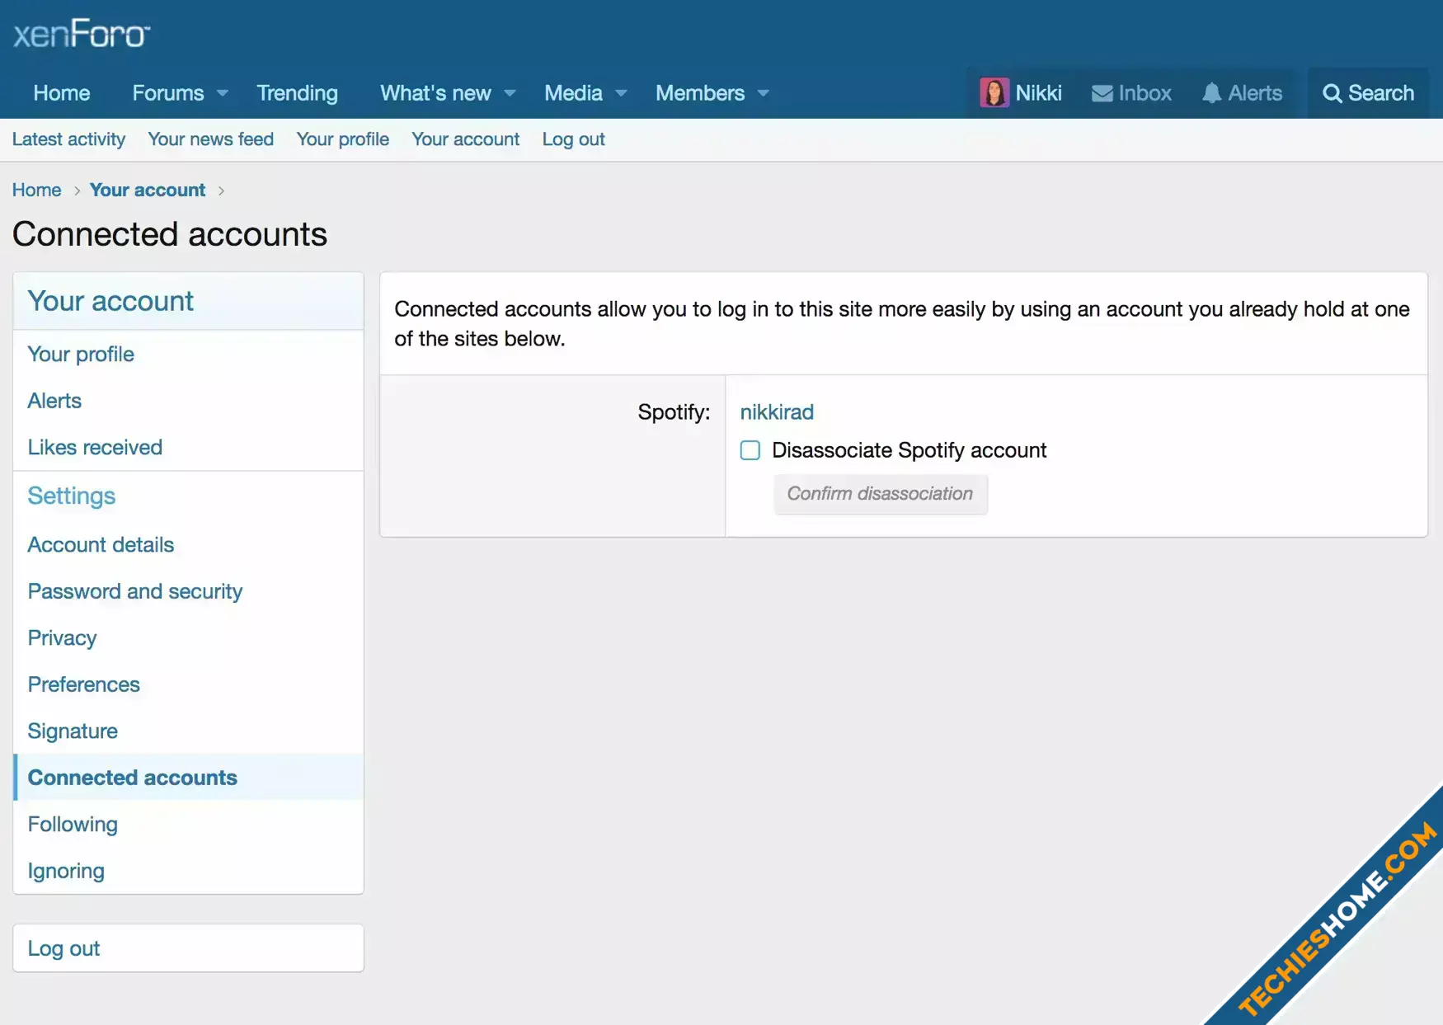Expand the Forums dropdown arrow
The height and width of the screenshot is (1025, 1443).
[223, 93]
